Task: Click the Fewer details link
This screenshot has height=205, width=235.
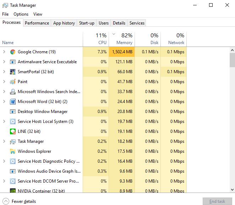Action: pos(24,201)
